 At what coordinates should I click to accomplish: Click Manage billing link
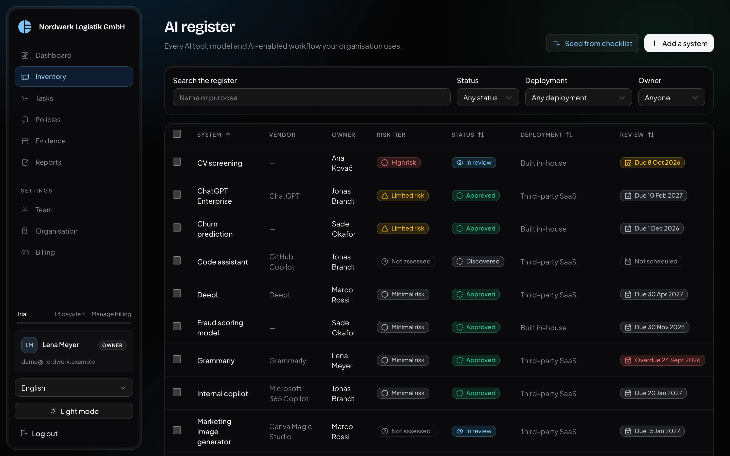coord(111,314)
